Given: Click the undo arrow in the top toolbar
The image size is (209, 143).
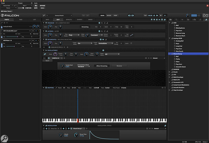Looking at the screenshot, I should pos(83,16).
